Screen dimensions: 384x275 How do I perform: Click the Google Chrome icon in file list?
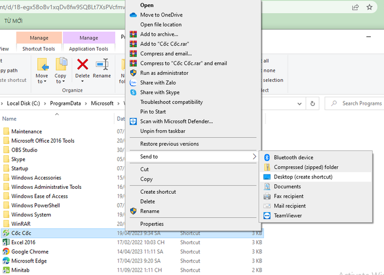point(6,252)
